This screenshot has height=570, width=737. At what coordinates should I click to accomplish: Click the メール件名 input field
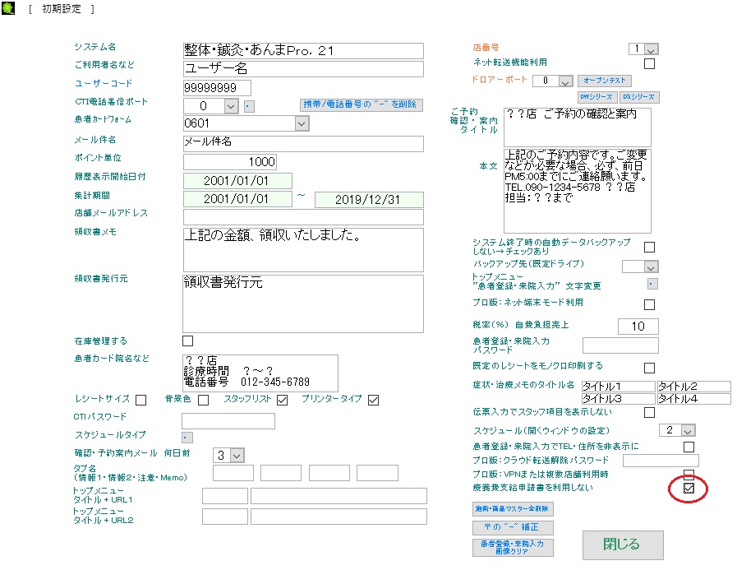(303, 144)
